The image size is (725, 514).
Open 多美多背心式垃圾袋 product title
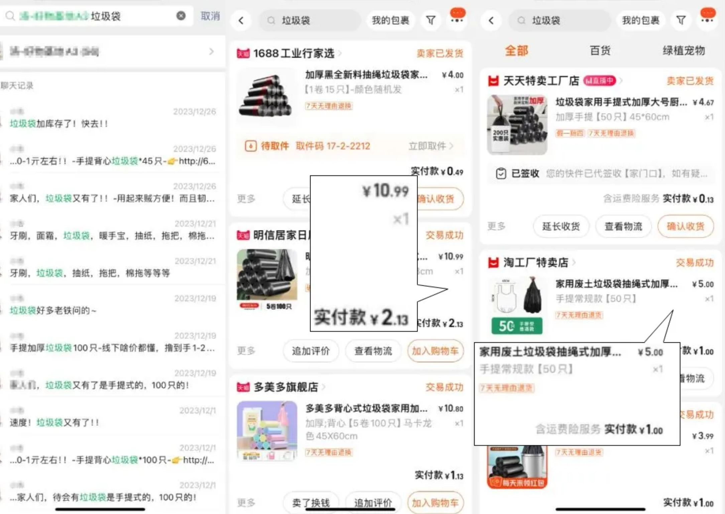tap(366, 408)
